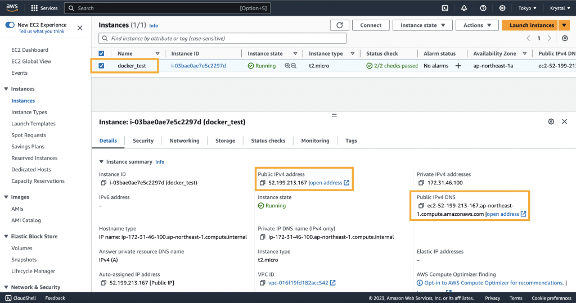Open address for Public IPv4 DNS
Viewport: 576px width, 303px height.
[x=507, y=214]
